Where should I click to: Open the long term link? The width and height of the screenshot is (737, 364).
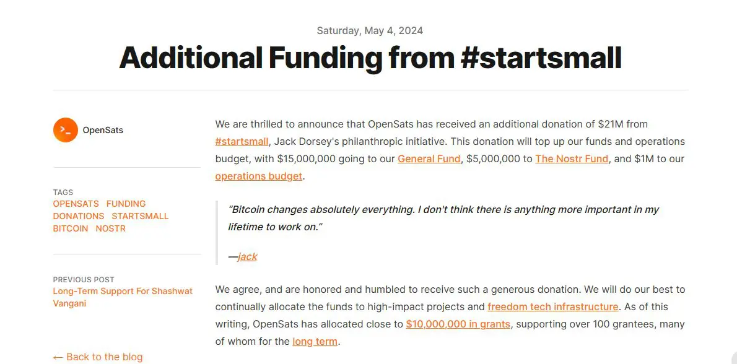pyautogui.click(x=315, y=342)
